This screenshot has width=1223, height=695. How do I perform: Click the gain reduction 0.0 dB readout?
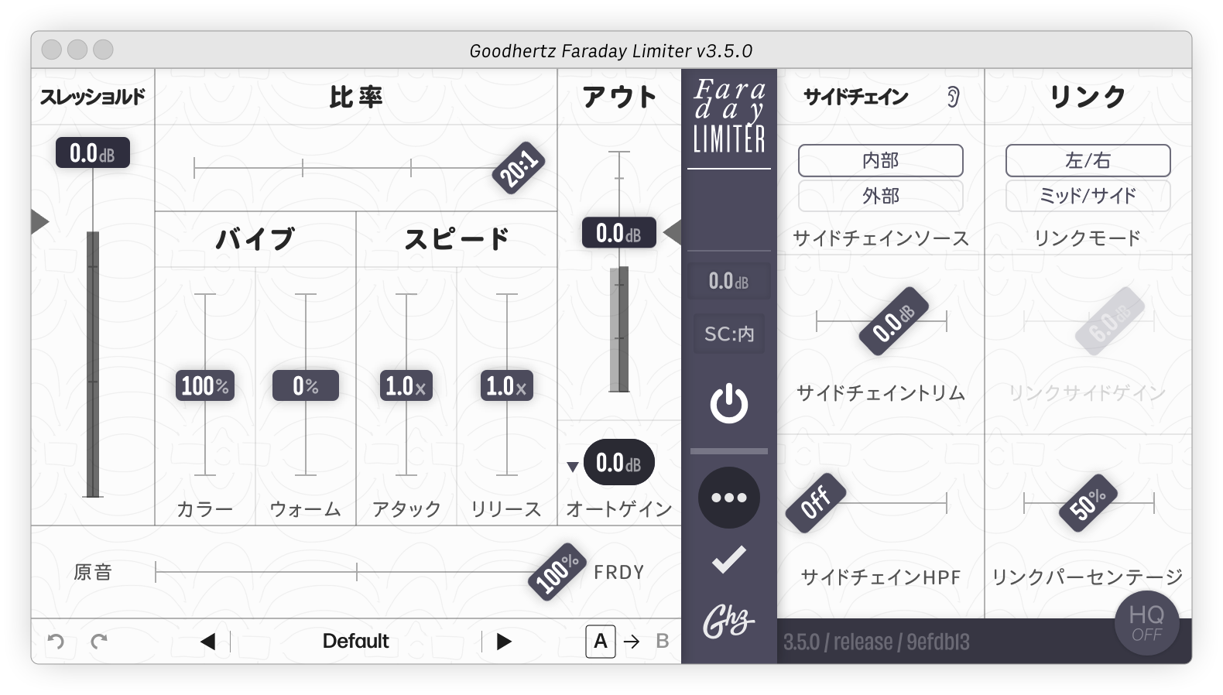point(729,281)
